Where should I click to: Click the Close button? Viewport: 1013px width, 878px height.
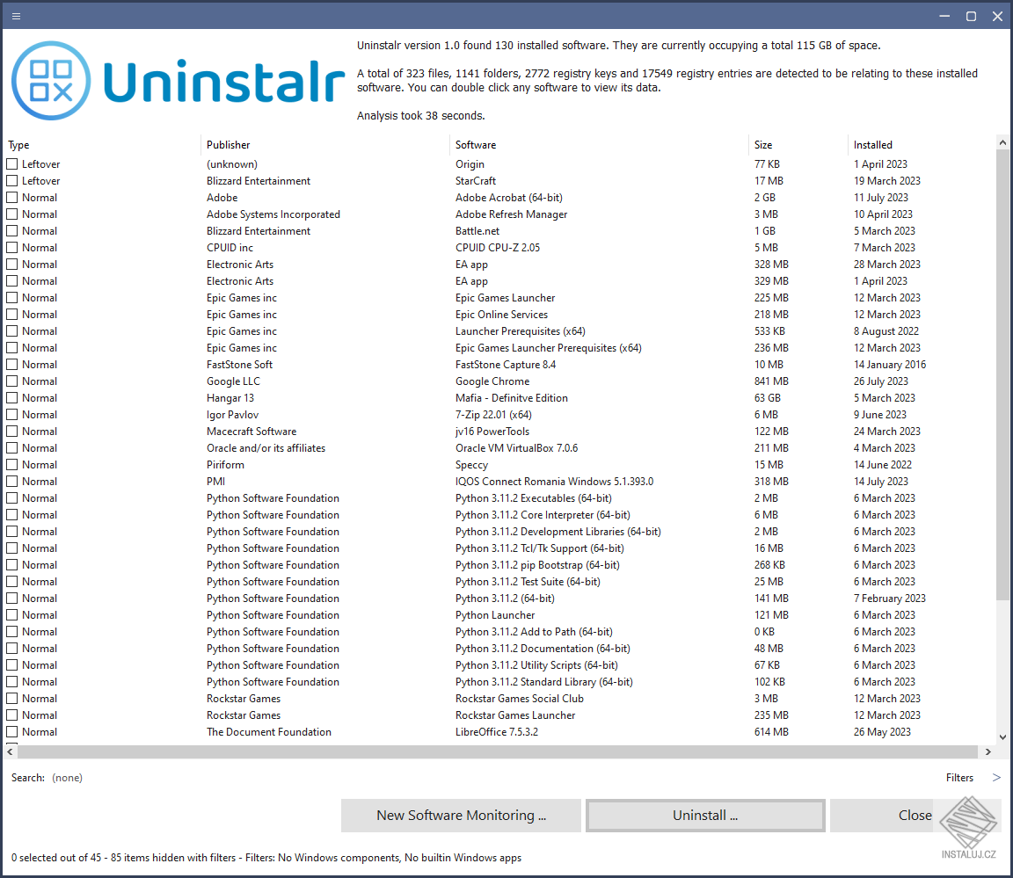[x=915, y=816]
